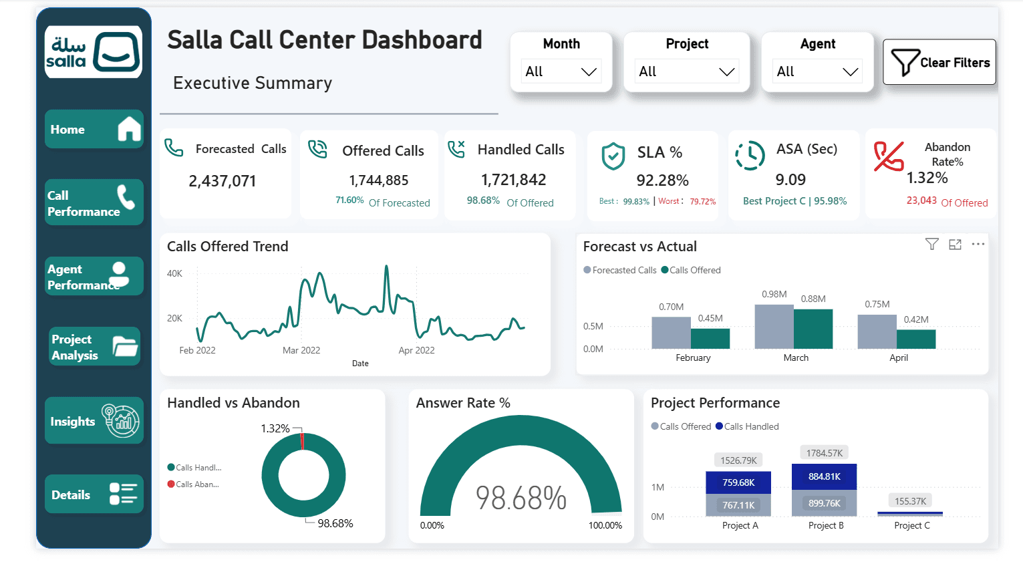Click Project B 899.76K offered segment

(824, 503)
